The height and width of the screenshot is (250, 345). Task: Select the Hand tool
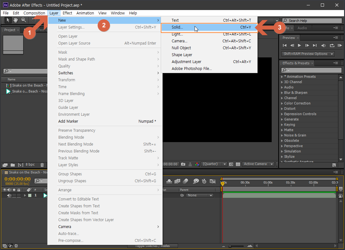16,20
